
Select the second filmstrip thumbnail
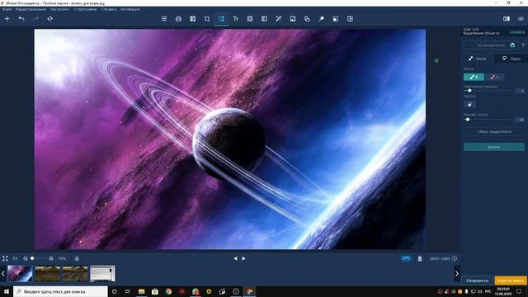coord(48,273)
